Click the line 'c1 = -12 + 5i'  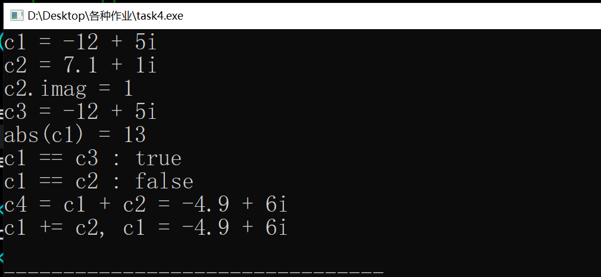click(x=80, y=42)
